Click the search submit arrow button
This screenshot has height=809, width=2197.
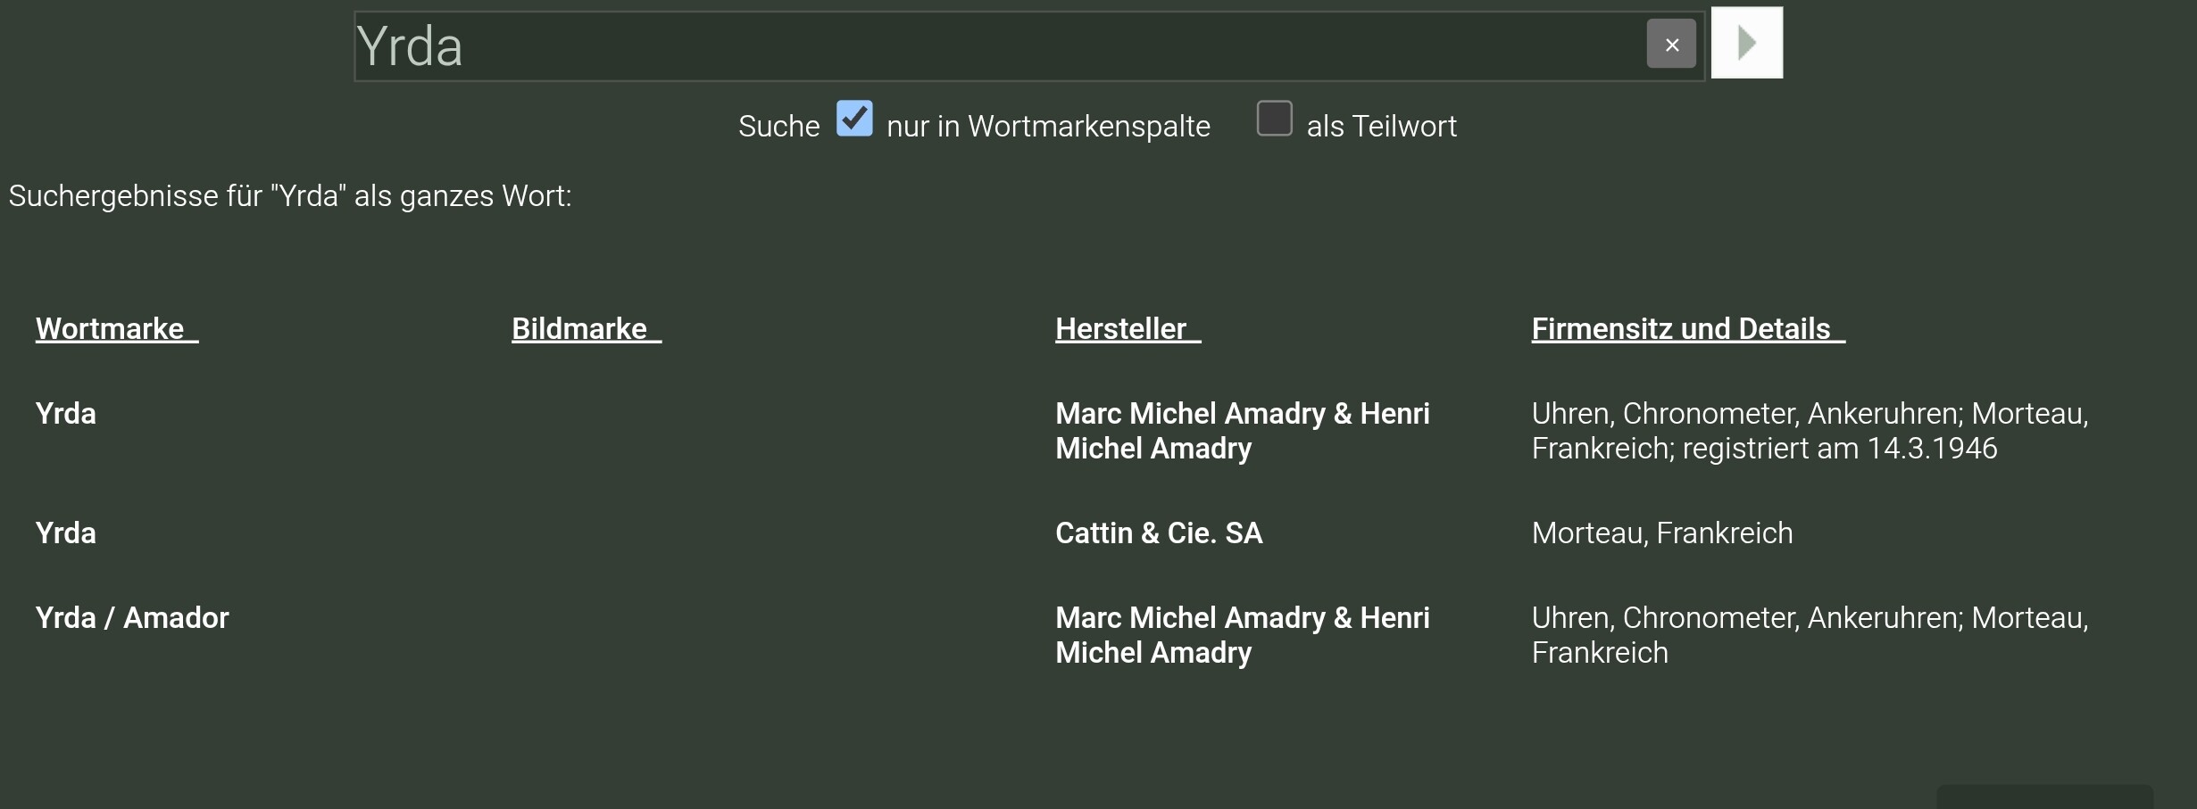point(1746,43)
